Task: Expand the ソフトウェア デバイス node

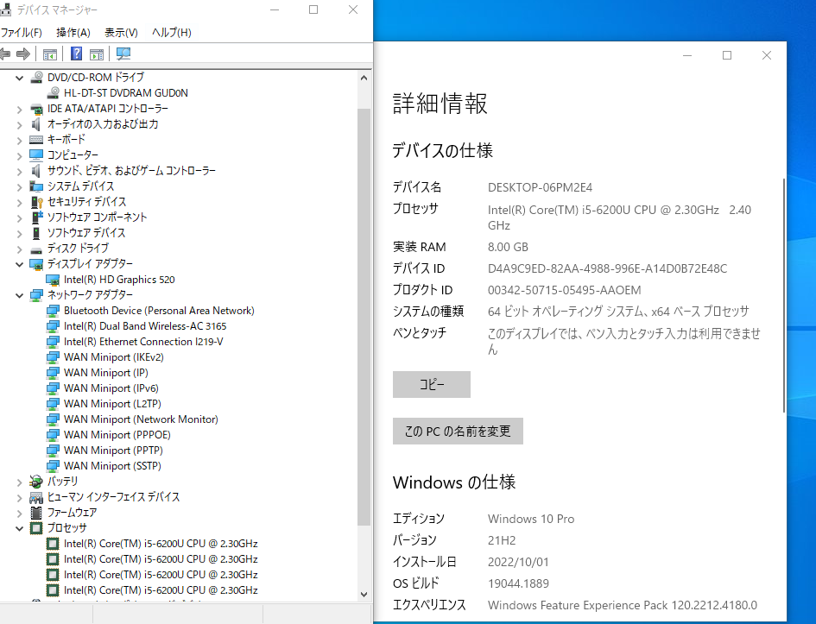Action: (x=19, y=234)
